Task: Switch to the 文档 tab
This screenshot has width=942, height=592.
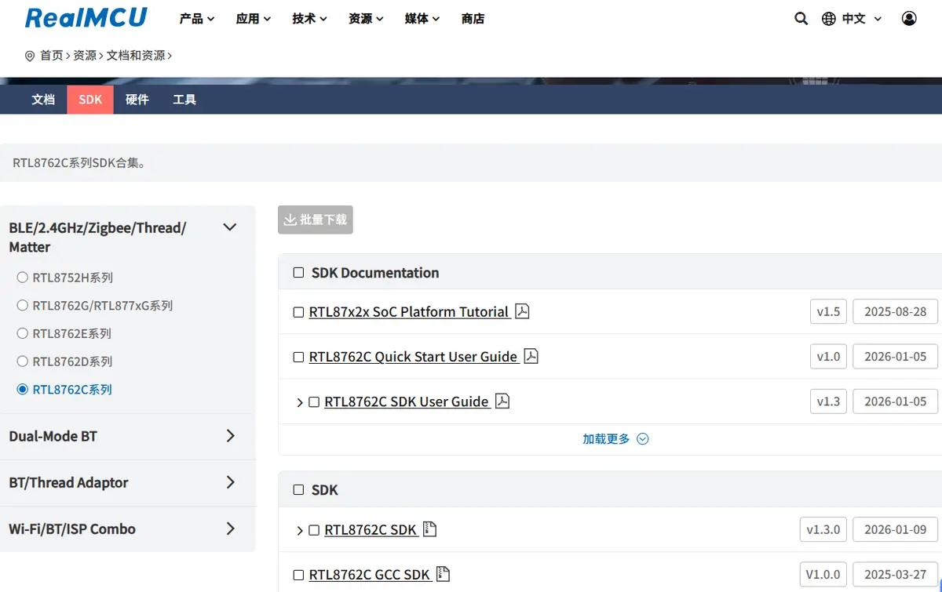Action: click(x=43, y=100)
